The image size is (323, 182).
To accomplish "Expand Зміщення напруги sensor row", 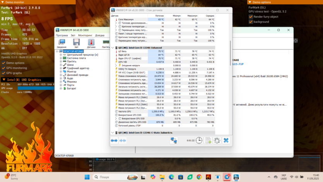I will tap(116, 65).
